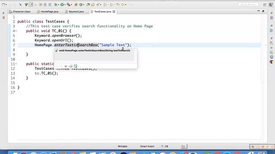The height and width of the screenshot is (154, 275).
Task: Click the Debug bug icon in toolbar
Action: [x=56, y=5]
